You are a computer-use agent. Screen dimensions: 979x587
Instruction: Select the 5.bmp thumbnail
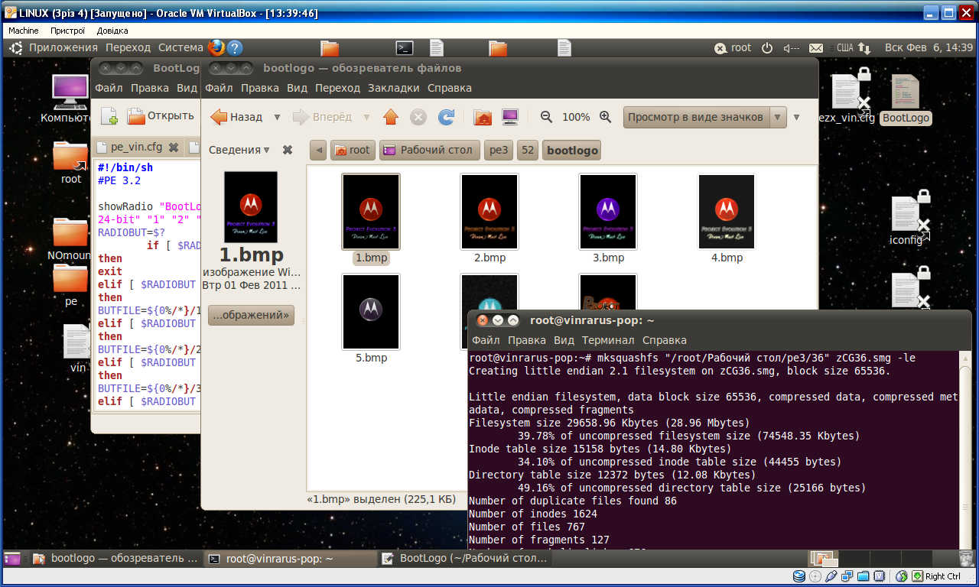371,312
